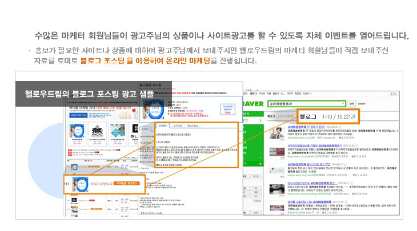
Task: Select the second tab in the orange posting panel
Action: 178,124
